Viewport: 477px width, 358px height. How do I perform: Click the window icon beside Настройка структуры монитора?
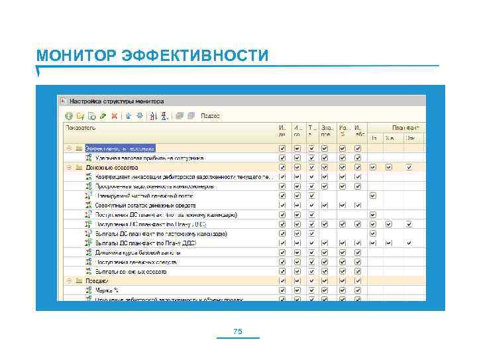[63, 101]
